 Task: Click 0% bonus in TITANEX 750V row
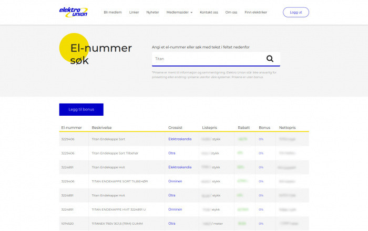[x=261, y=224]
